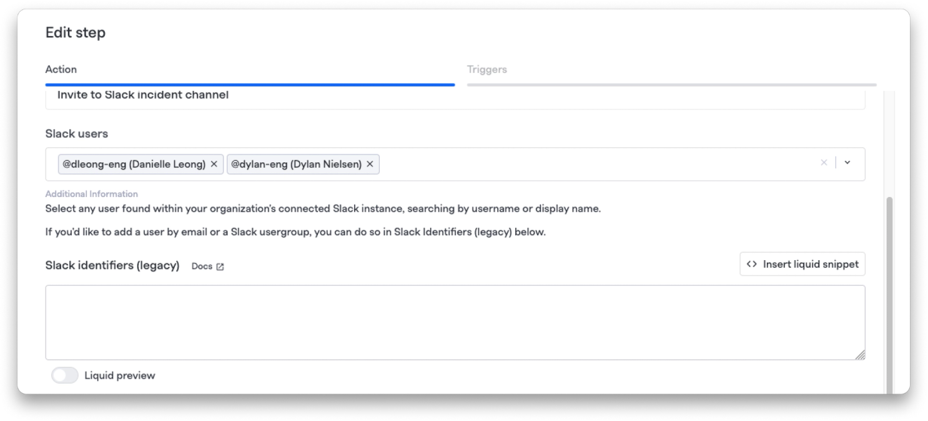Click the @dylan-eng (Dylan Nielsen) tag
The height and width of the screenshot is (421, 928).
click(x=303, y=164)
